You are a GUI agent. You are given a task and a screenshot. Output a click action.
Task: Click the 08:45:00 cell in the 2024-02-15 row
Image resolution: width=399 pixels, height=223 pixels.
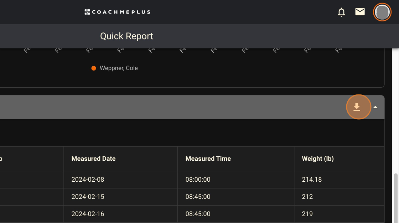(x=197, y=197)
